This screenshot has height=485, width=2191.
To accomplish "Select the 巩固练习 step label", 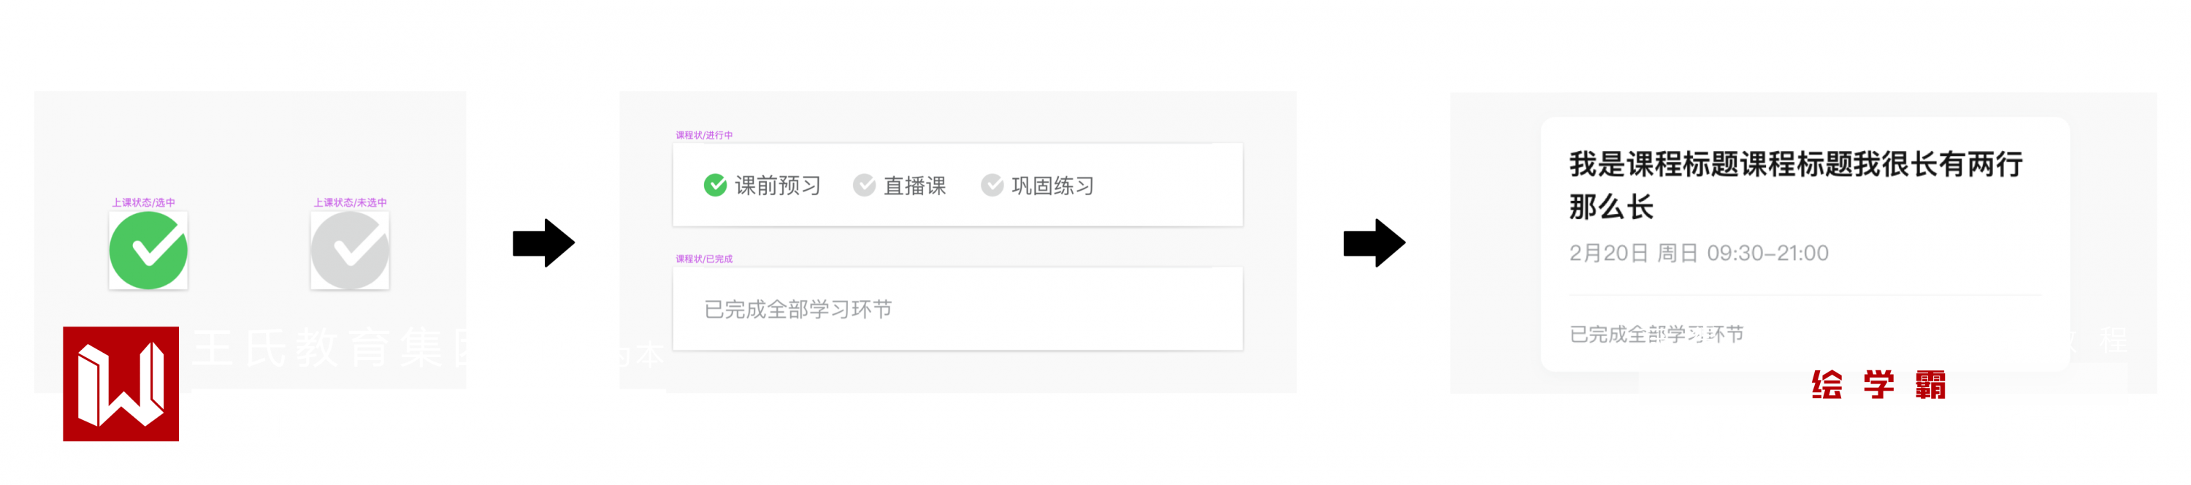I will coord(1052,186).
